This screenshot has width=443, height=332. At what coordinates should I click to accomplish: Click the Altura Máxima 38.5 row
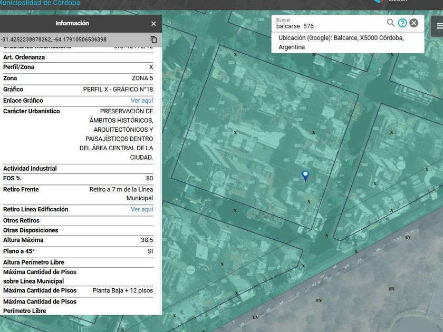coord(78,240)
